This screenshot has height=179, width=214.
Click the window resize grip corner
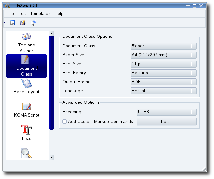pos(204,169)
